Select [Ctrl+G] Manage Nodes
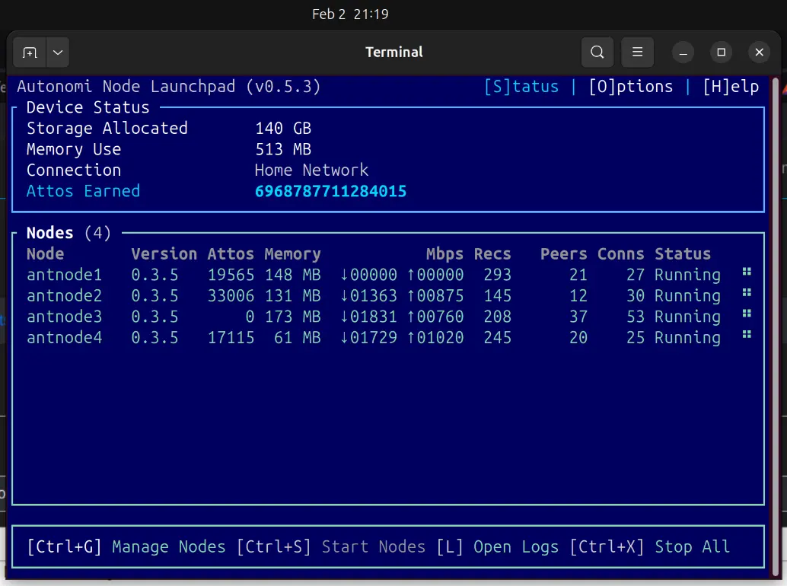 (x=126, y=546)
